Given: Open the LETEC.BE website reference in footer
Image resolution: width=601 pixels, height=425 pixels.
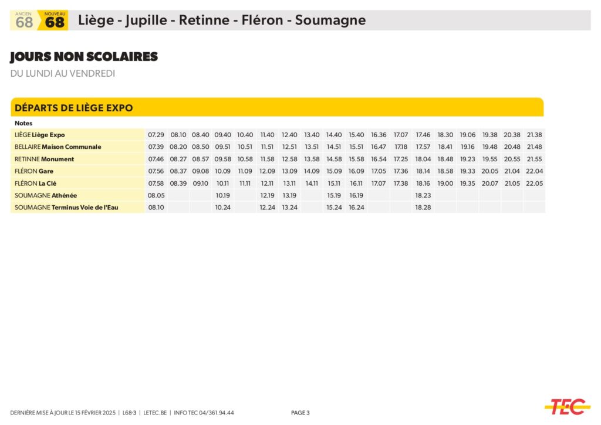Looking at the screenshot, I should tap(154, 413).
